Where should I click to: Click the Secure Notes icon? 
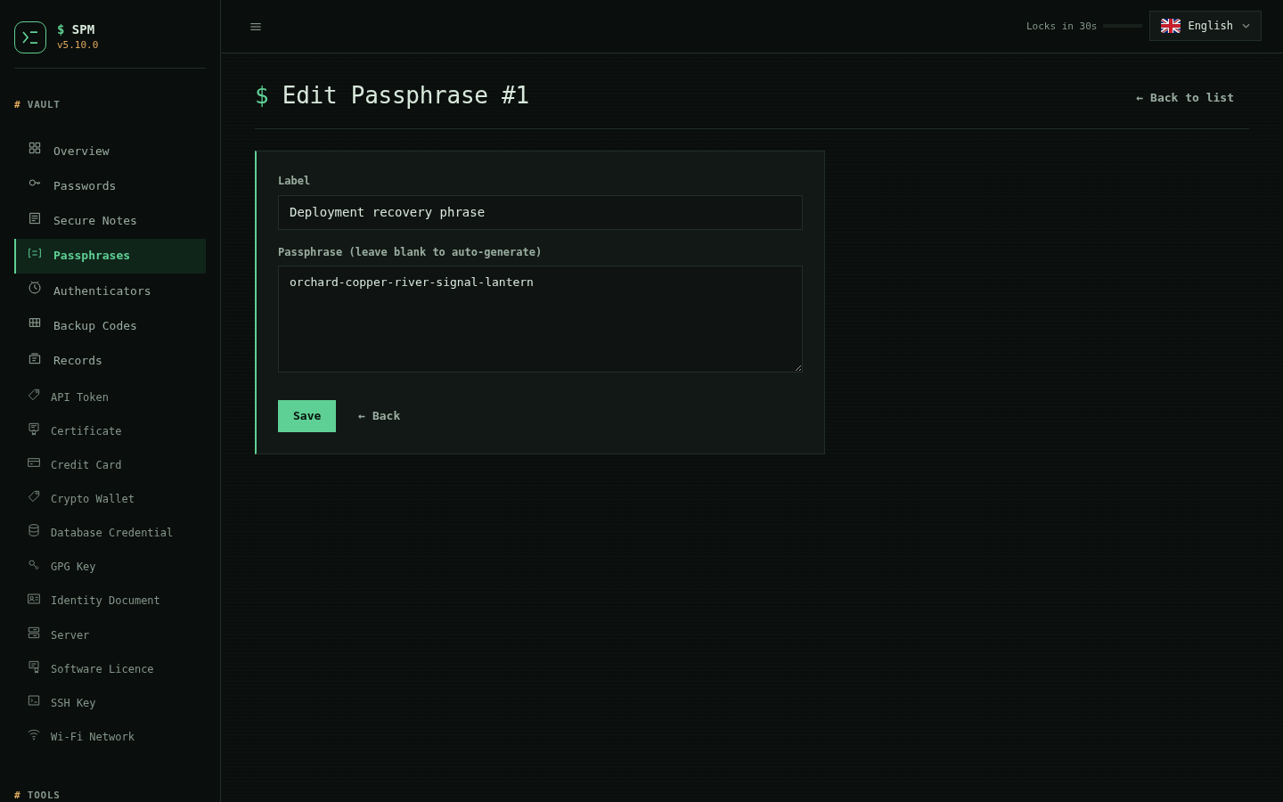tap(35, 218)
